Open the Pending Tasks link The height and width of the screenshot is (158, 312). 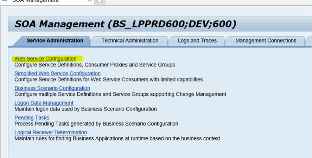coord(32,118)
